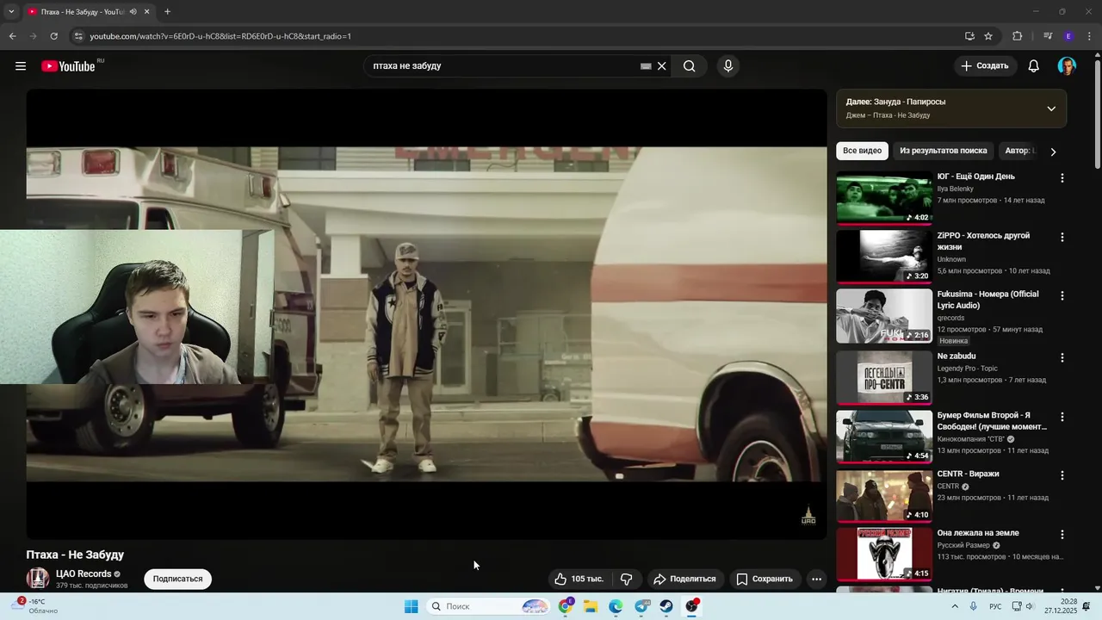Open the ЦАО Records channel avatar

coord(37,579)
